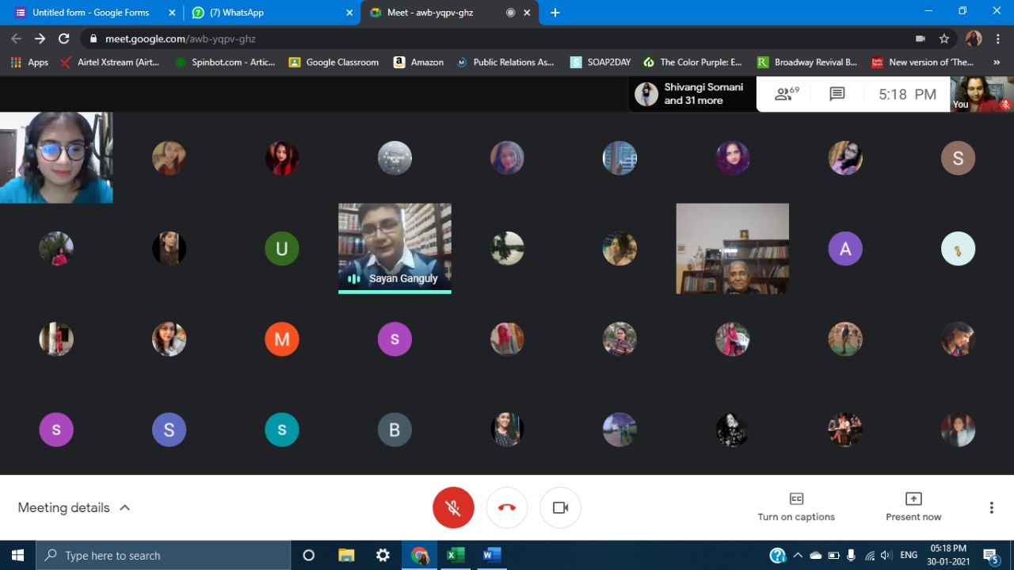Show more bookmarks with the chevron
The height and width of the screenshot is (570, 1014).
tap(997, 62)
